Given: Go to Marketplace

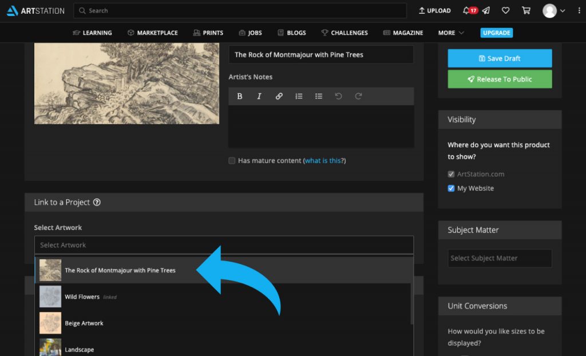Looking at the screenshot, I should 152,33.
